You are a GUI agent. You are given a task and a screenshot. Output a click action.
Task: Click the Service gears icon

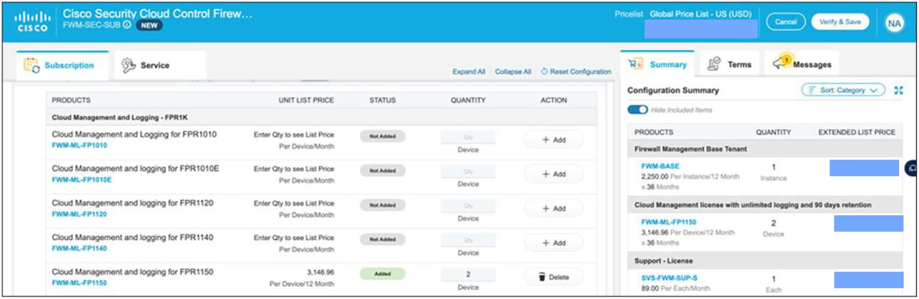point(128,65)
